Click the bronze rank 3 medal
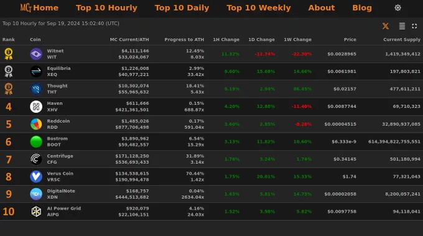This screenshot has height=236, width=423. 9,89
